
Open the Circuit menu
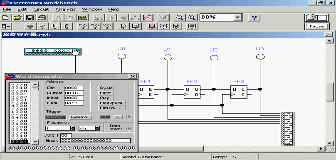coord(41,9)
